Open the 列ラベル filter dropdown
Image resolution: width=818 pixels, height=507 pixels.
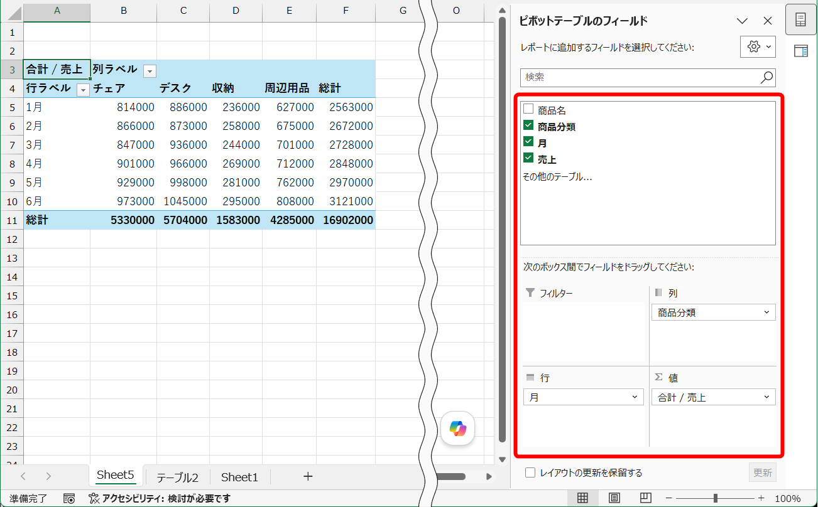click(150, 71)
